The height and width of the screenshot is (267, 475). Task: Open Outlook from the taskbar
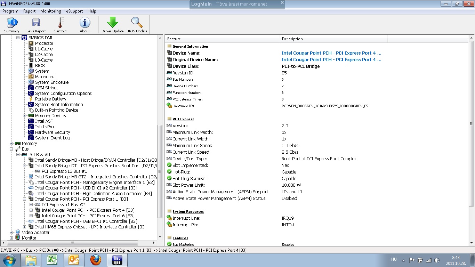(74, 260)
